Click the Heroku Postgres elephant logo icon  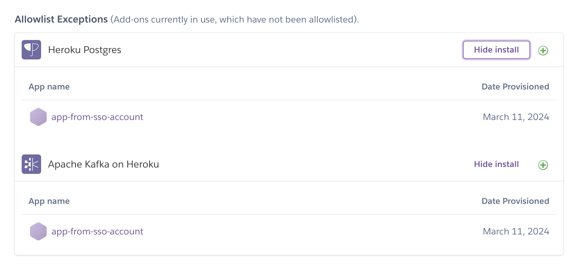31,50
